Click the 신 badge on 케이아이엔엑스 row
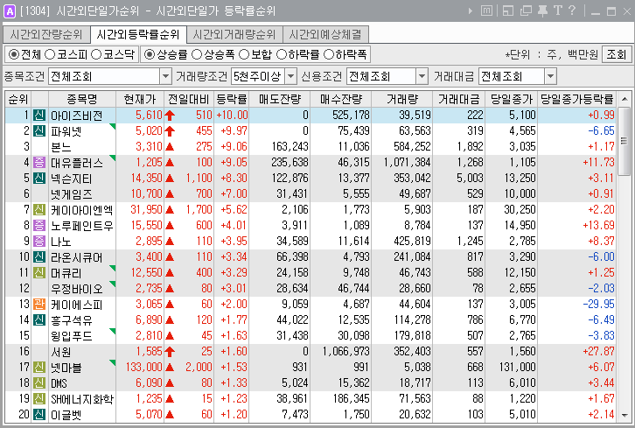This screenshot has height=428, width=635. click(39, 209)
